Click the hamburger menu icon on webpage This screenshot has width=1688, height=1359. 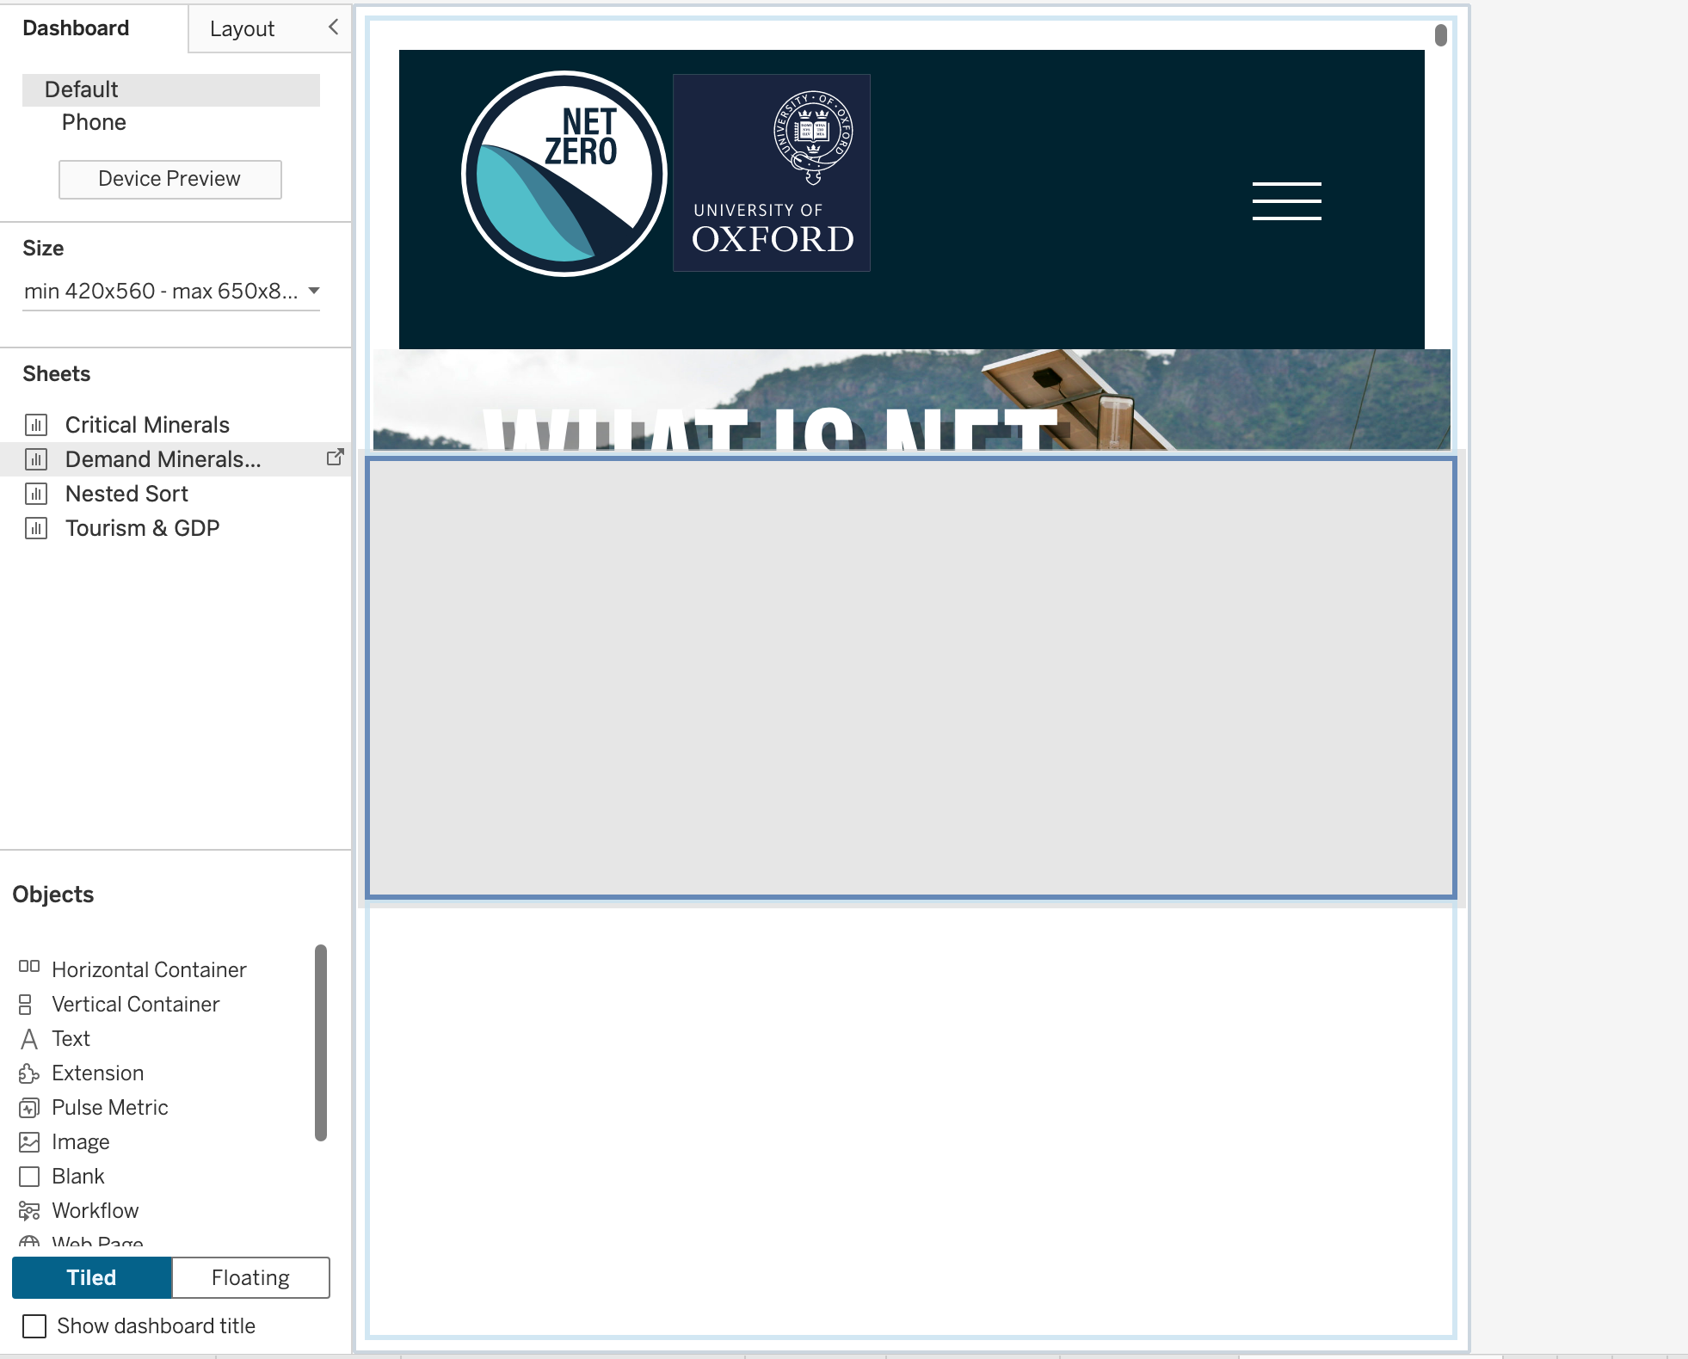1286,201
